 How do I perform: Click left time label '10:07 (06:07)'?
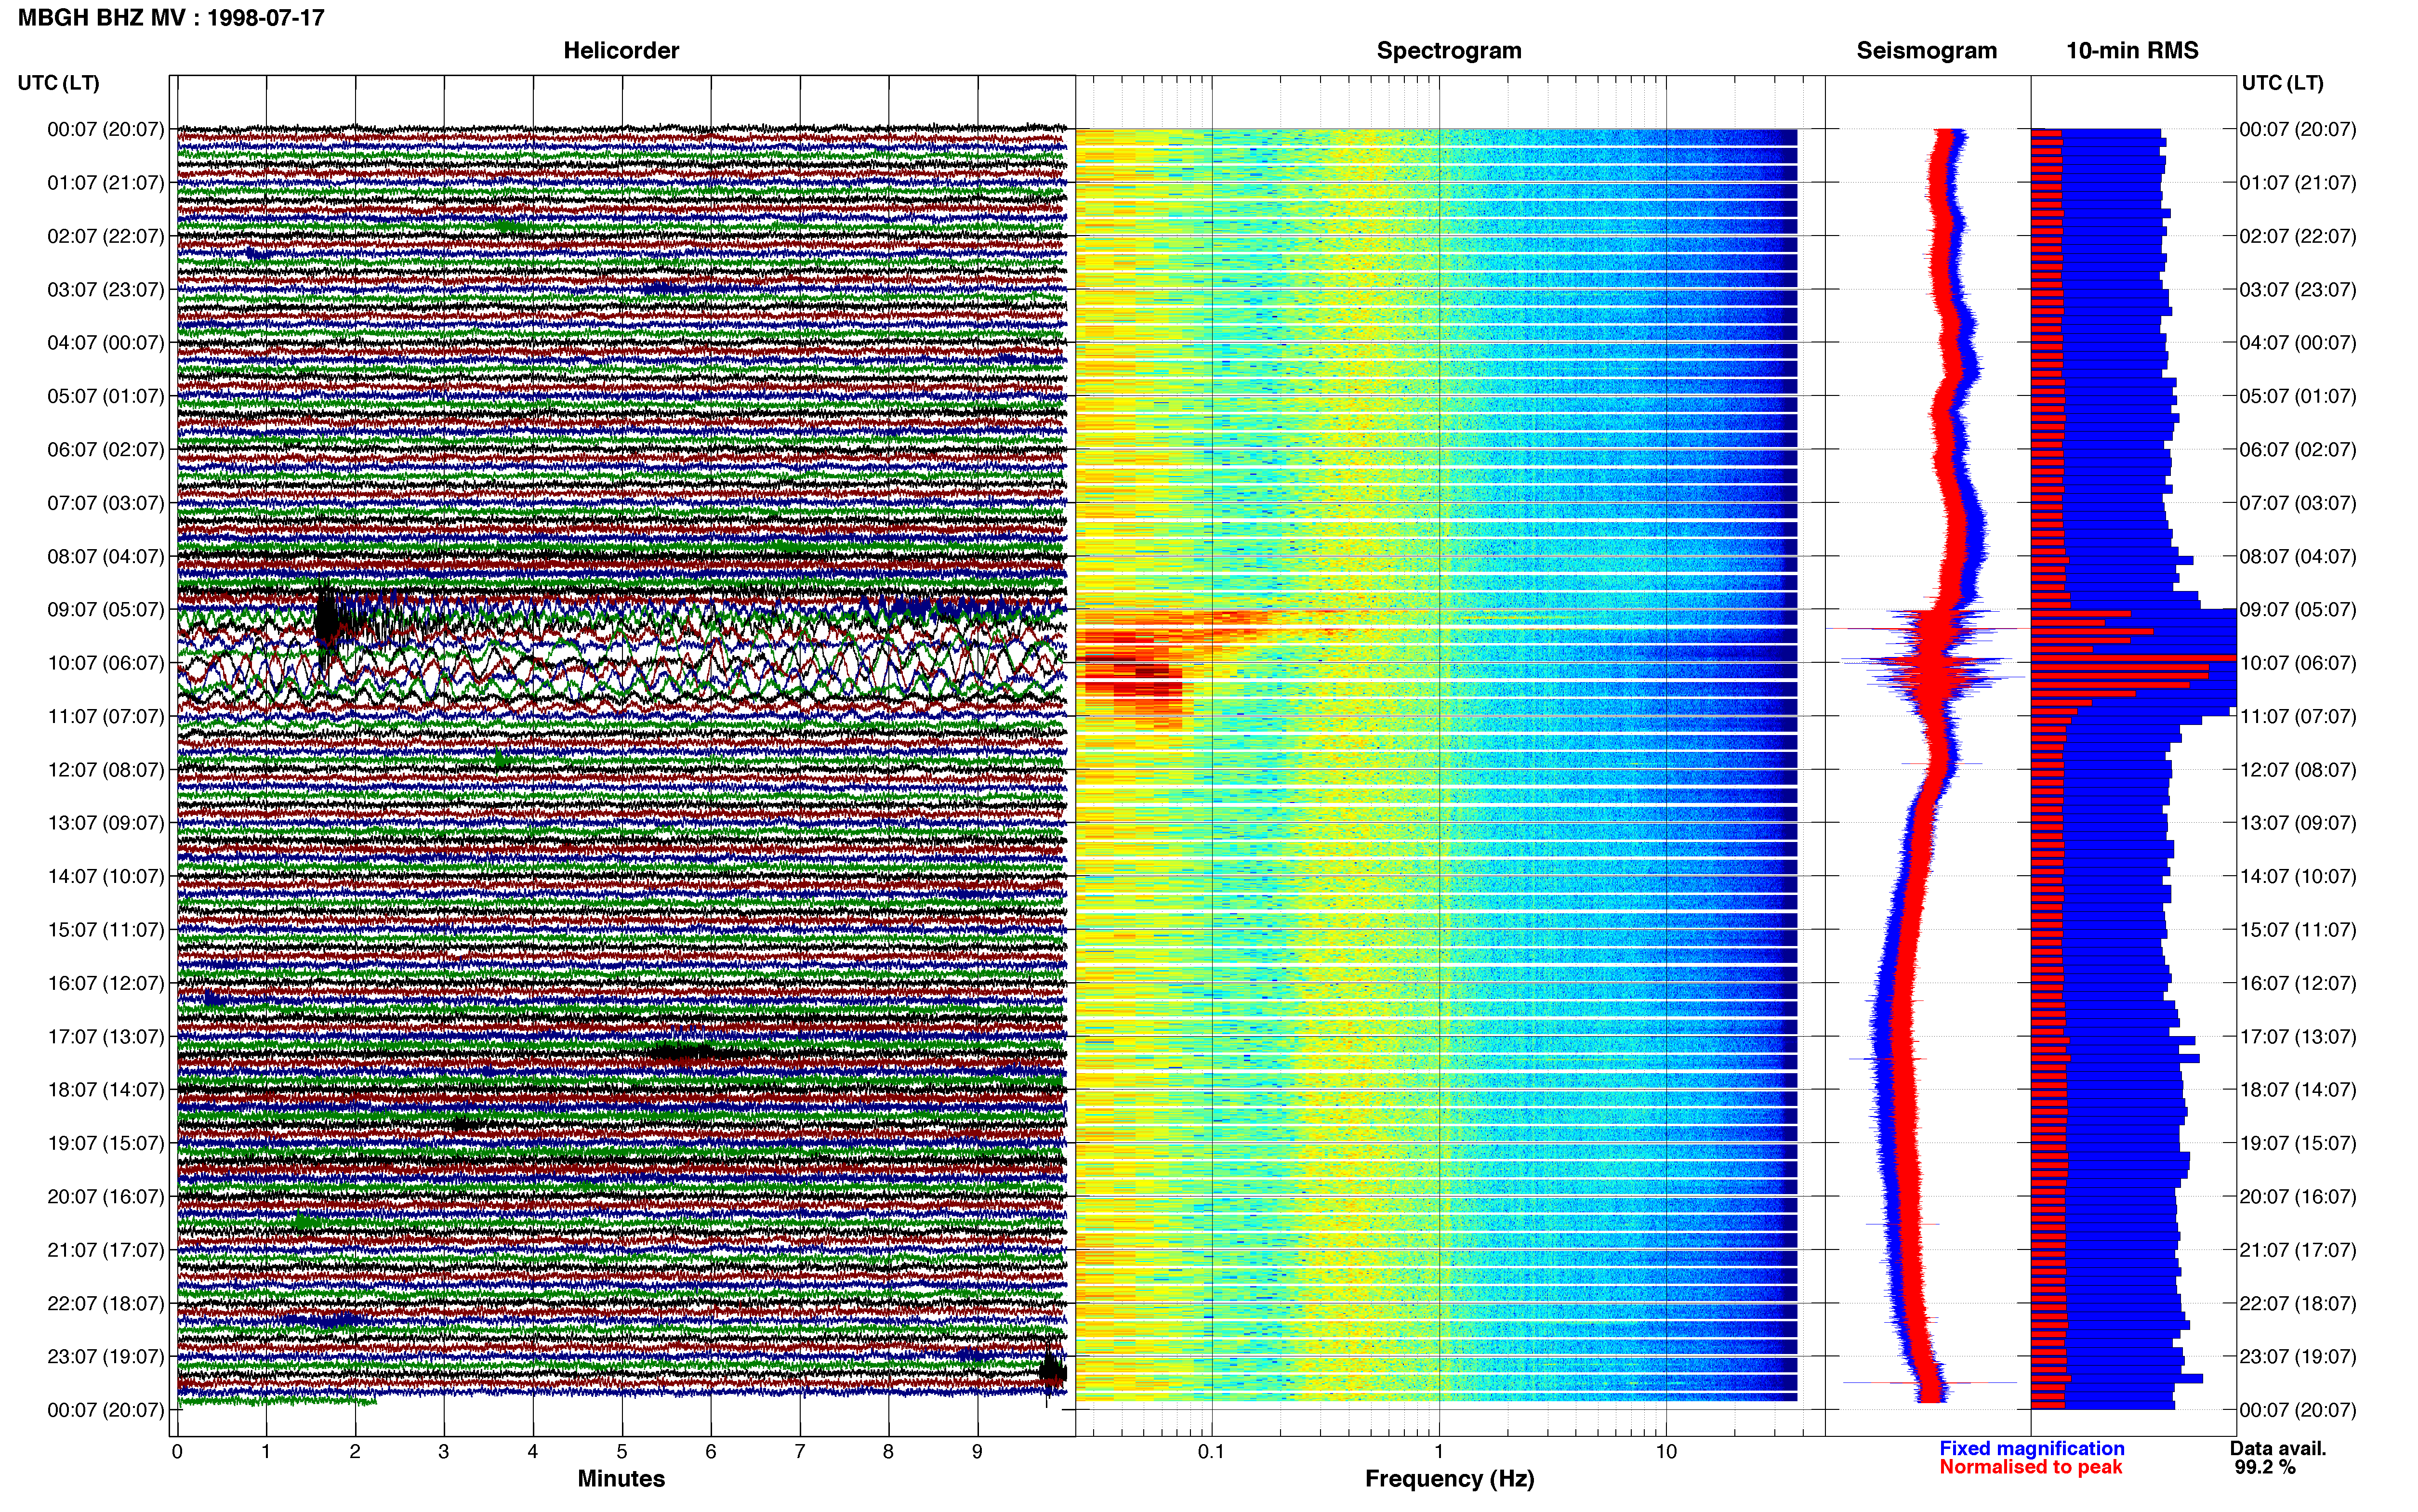[x=105, y=662]
